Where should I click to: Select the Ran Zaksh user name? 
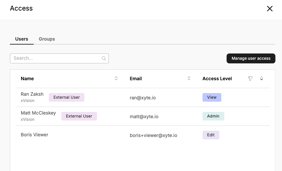click(32, 94)
